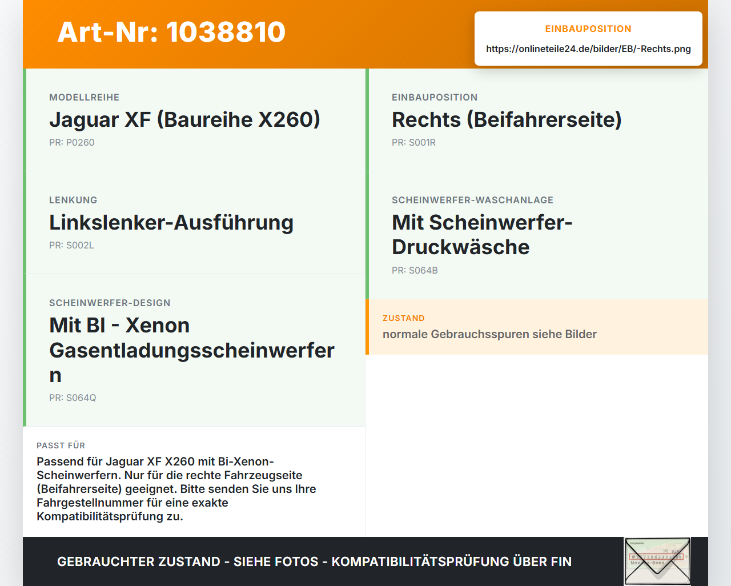Select Mit BI - Xenon Gasentladungsscheinwerfern value
This screenshot has height=586, width=731.
(x=192, y=350)
